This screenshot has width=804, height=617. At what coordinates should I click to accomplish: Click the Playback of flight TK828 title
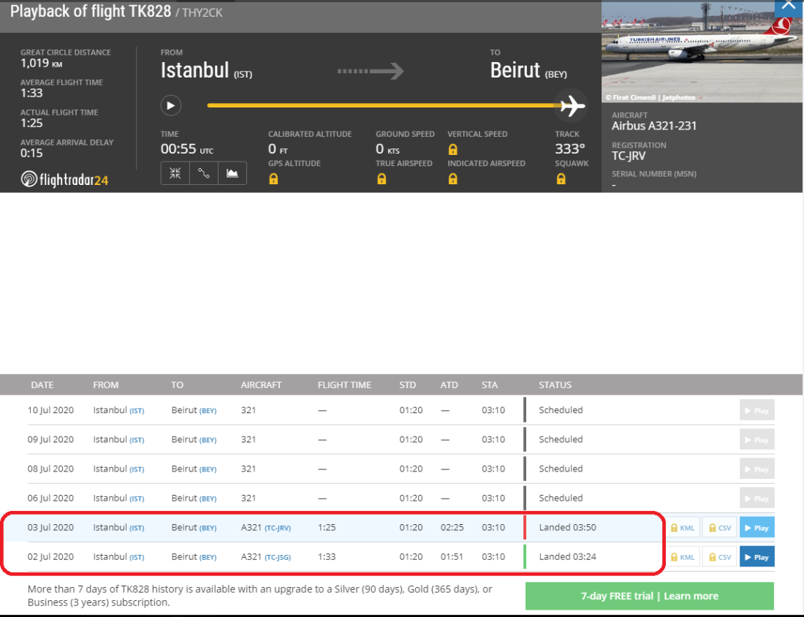91,11
